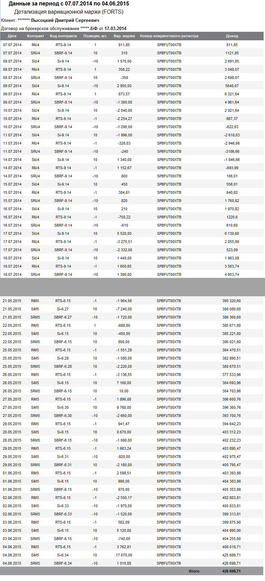Click the 04.06.2015 Si-6.34 contract code
This screenshot has height=581, width=265.
click(63, 555)
